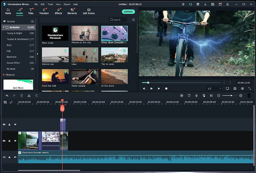Screen dimensions: 256x173
Task: Open the Transition tab
Action: pos(44,11)
